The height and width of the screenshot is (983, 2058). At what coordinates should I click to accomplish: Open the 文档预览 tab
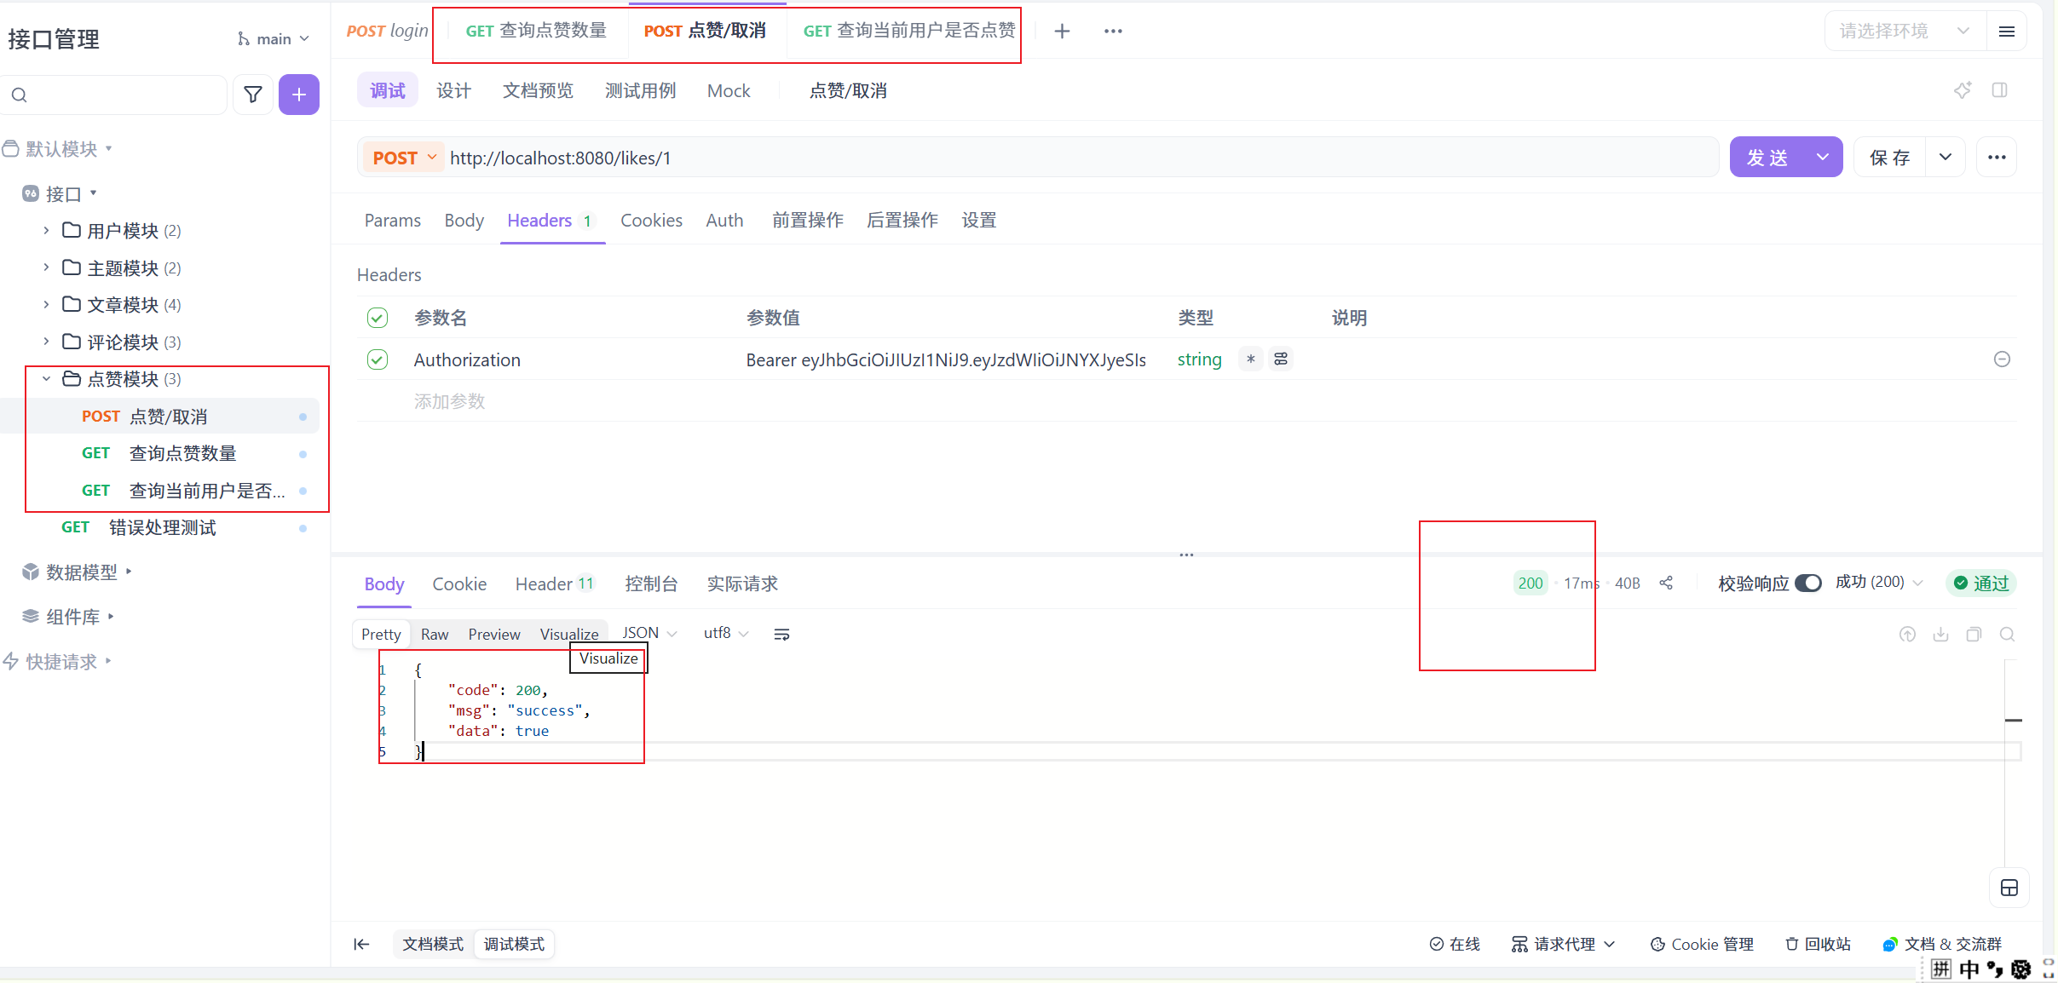(x=538, y=91)
